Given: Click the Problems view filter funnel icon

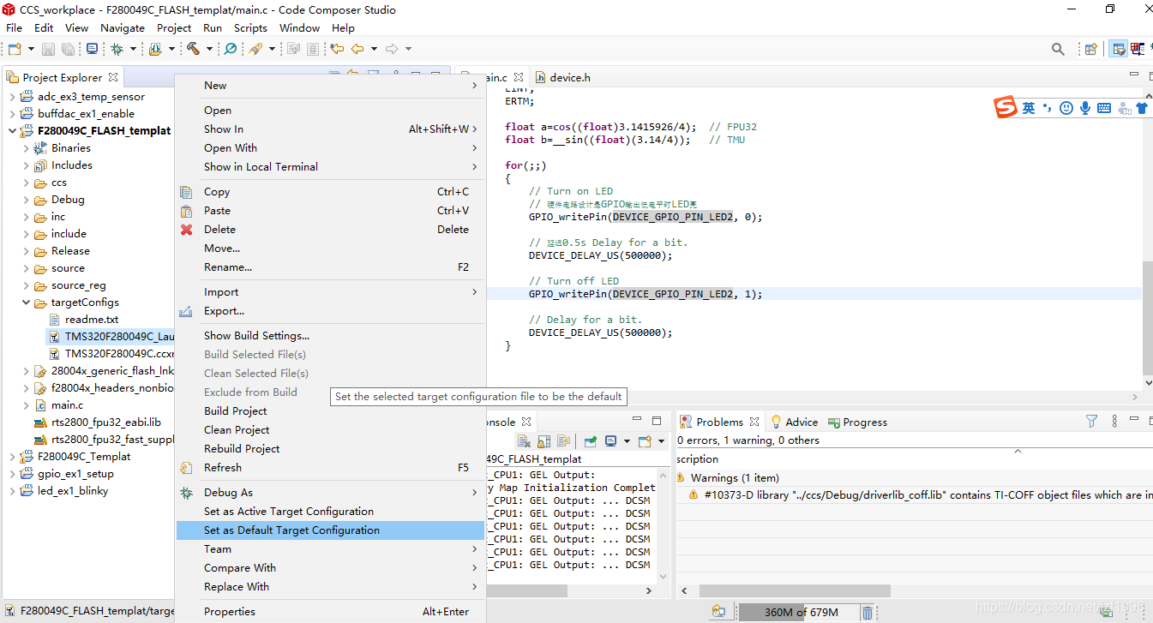Looking at the screenshot, I should 1091,422.
